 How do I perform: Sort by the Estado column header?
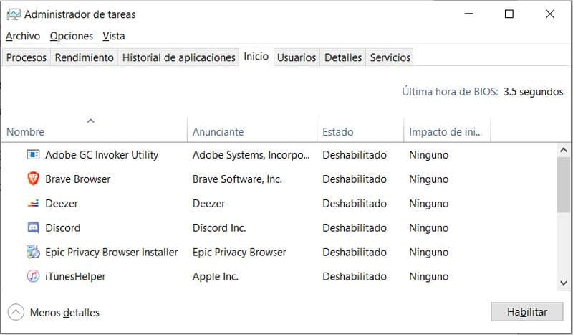[x=360, y=130]
